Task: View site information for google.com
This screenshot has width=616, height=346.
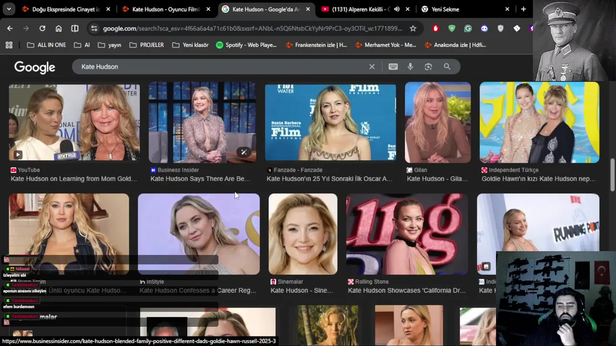Action: click(94, 28)
